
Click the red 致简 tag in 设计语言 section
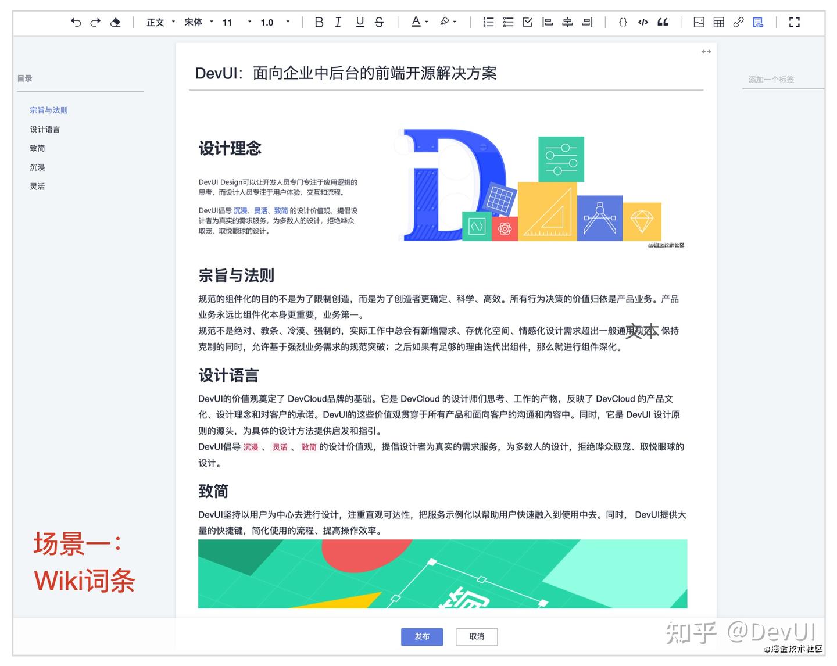tap(309, 447)
